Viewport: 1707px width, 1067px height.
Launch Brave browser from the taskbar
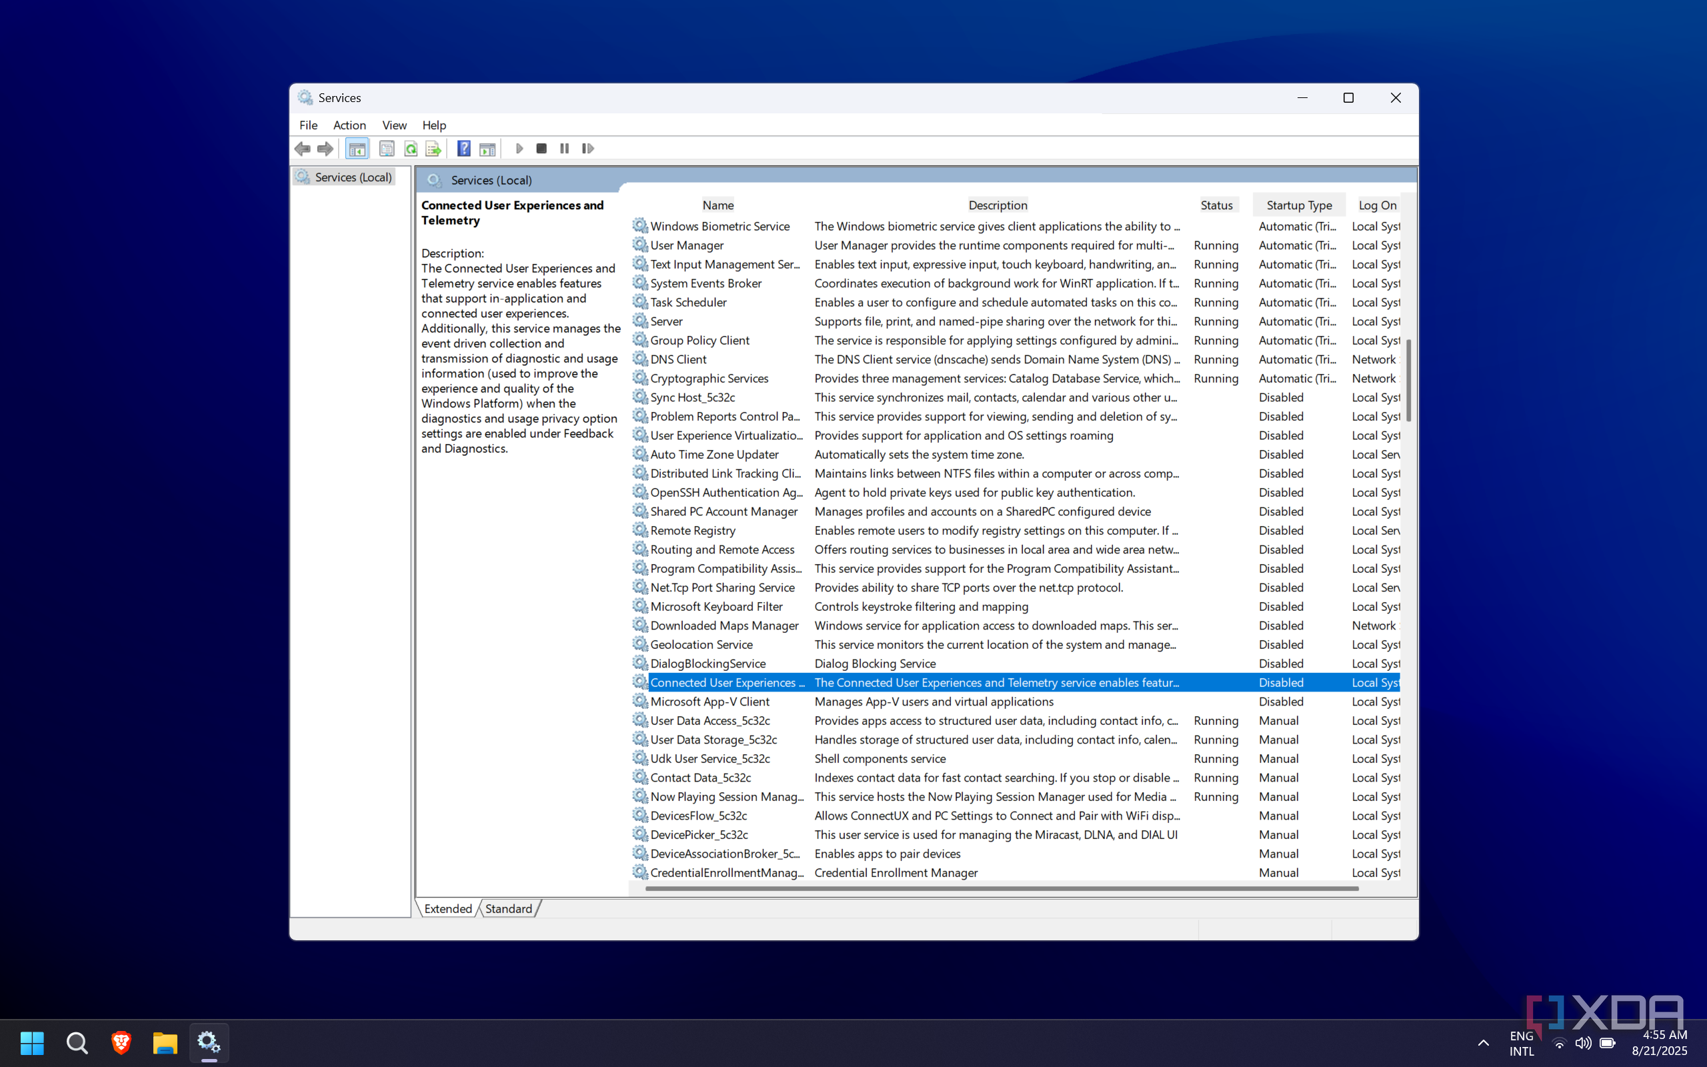point(121,1042)
